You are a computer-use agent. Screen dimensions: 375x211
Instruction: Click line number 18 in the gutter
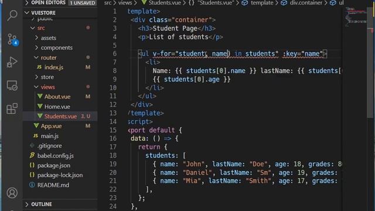pyautogui.click(x=113, y=155)
